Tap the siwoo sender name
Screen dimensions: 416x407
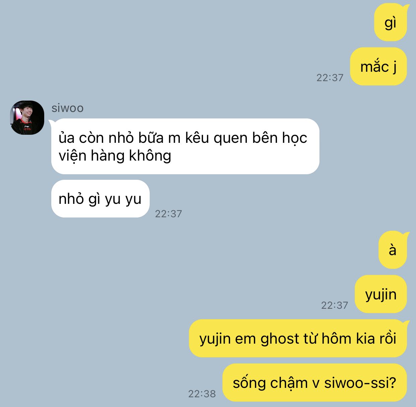click(68, 108)
